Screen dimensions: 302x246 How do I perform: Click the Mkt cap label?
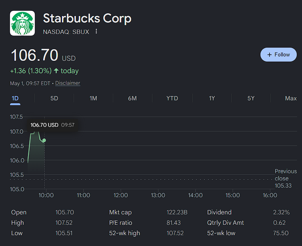pos(120,212)
